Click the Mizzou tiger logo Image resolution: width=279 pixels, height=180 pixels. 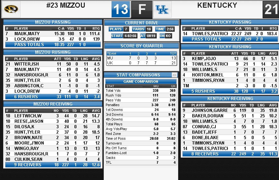click(11, 9)
